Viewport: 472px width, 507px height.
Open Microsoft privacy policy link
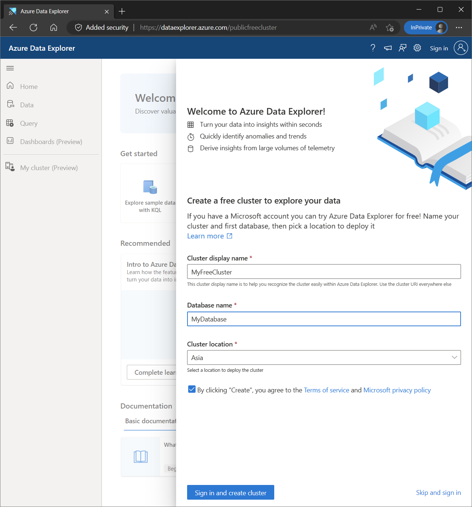click(397, 390)
